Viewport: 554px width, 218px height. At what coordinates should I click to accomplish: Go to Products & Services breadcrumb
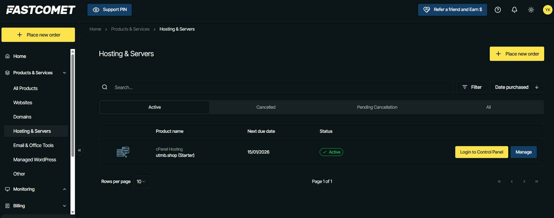(x=130, y=29)
